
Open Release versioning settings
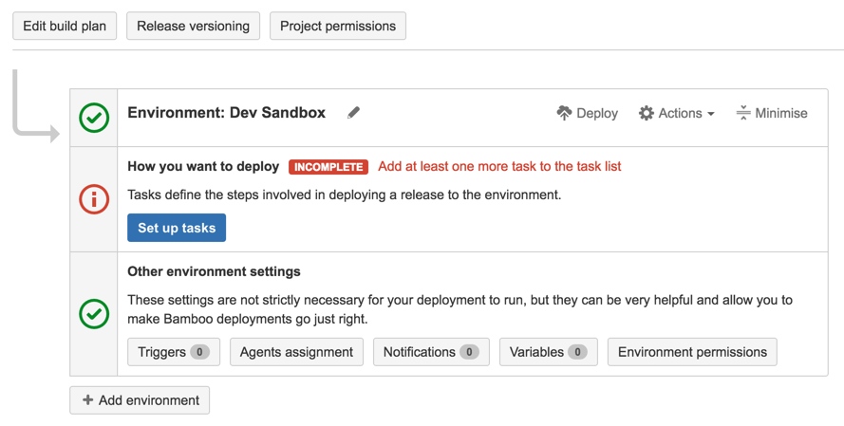[x=194, y=26]
